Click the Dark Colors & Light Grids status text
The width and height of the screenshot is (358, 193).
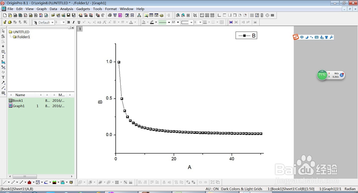(242, 189)
